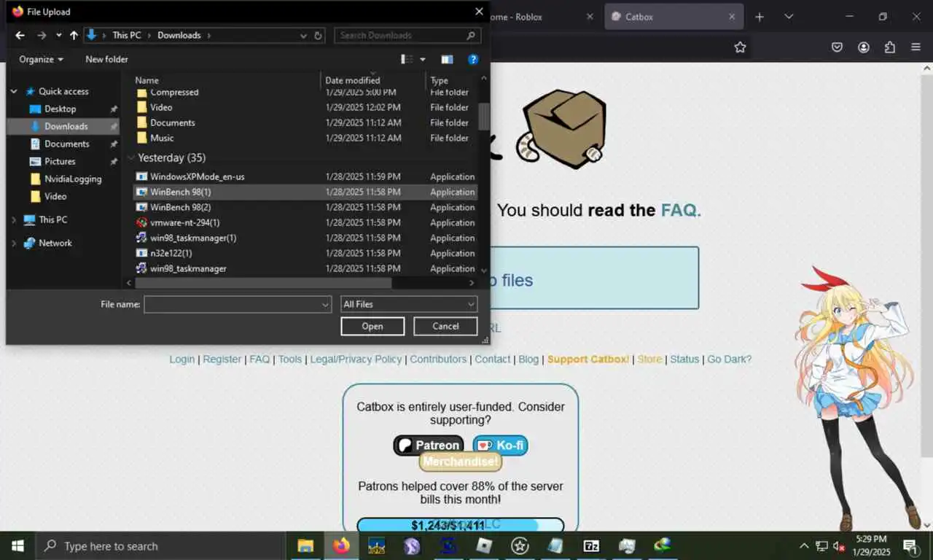Viewport: 933px width, 560px height.
Task: Select the win98_taskmanager(1) file
Action: click(193, 238)
